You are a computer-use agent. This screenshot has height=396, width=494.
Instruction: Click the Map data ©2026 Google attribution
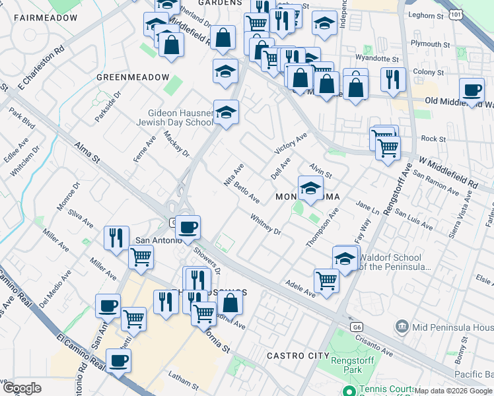[x=453, y=391]
